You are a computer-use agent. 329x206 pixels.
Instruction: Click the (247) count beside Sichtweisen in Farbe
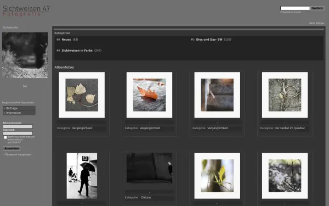[x=98, y=51]
